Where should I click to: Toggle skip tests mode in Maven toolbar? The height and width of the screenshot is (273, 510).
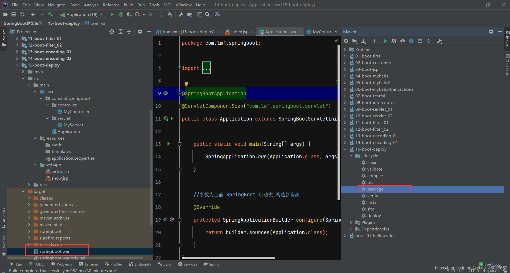(x=411, y=41)
